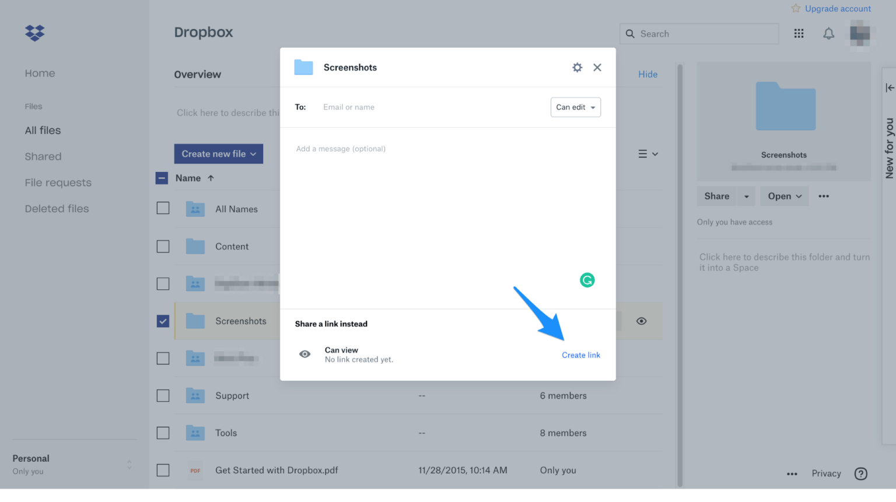Click the Create link link
The image size is (896, 502).
tap(581, 355)
